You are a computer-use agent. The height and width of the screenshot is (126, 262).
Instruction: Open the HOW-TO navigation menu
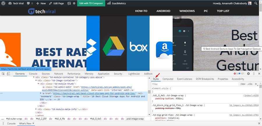(141, 11)
